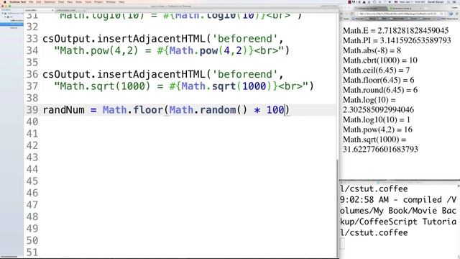460x259 pixels.
Task: Click line number 32 in the gutter
Action: (32, 27)
